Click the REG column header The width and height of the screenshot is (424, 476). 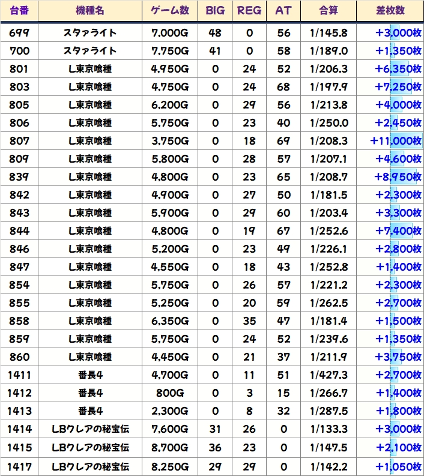coord(249,11)
